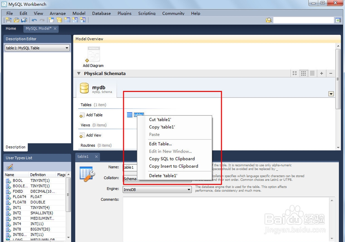345x242 pixels.
Task: Click the Add Diagram label
Action: tap(93, 66)
